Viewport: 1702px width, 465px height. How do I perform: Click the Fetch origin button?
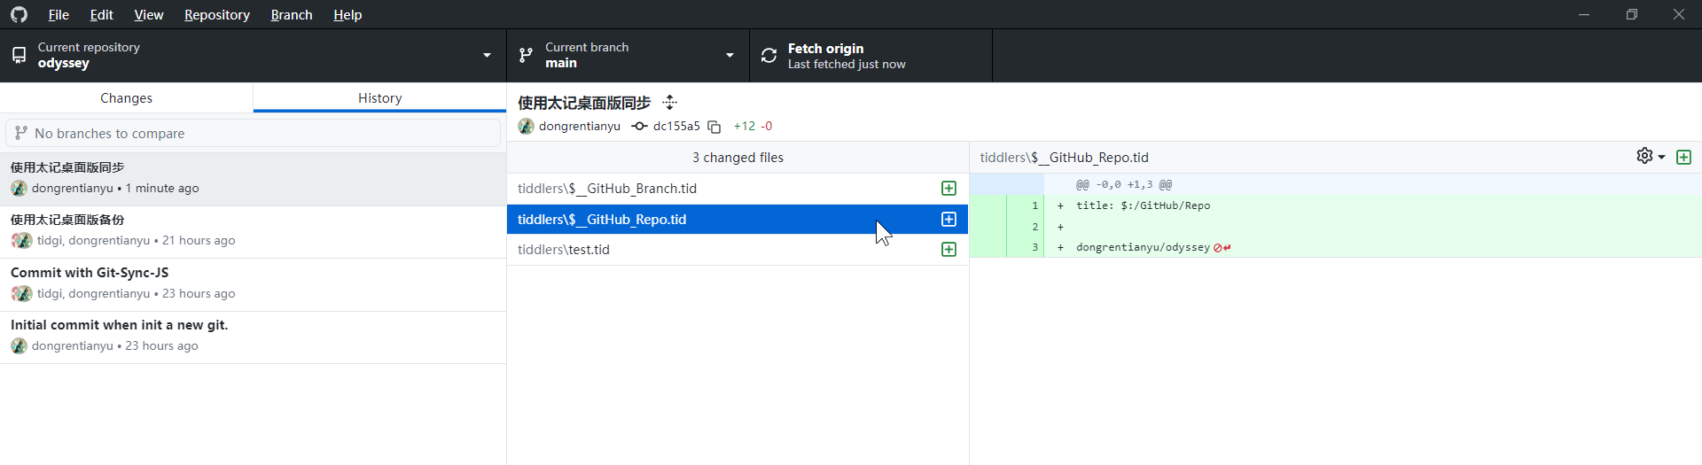point(871,56)
